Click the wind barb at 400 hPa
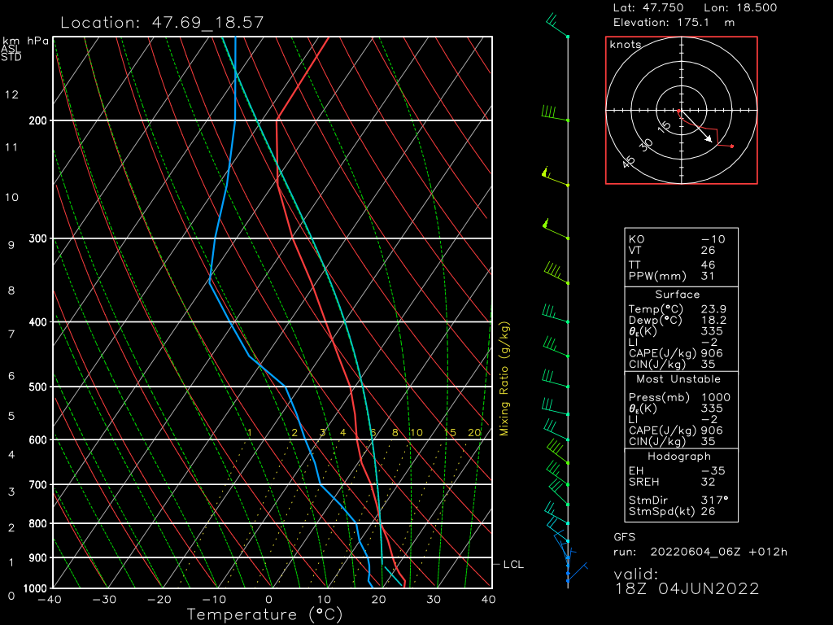Screen dimensions: 833x625 tap(554, 317)
